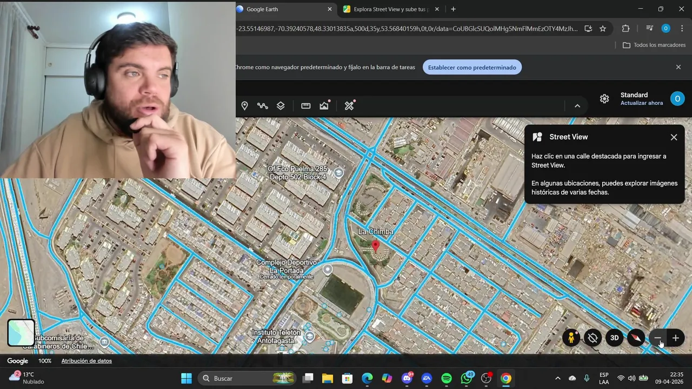Select the measure ruler tool

click(x=306, y=106)
